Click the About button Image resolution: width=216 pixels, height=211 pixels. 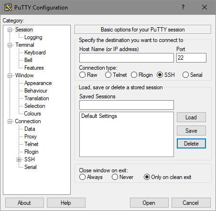(x=24, y=203)
